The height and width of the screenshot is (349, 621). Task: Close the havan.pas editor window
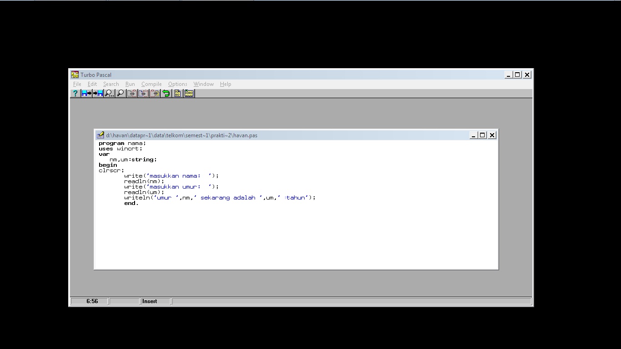[x=492, y=135]
